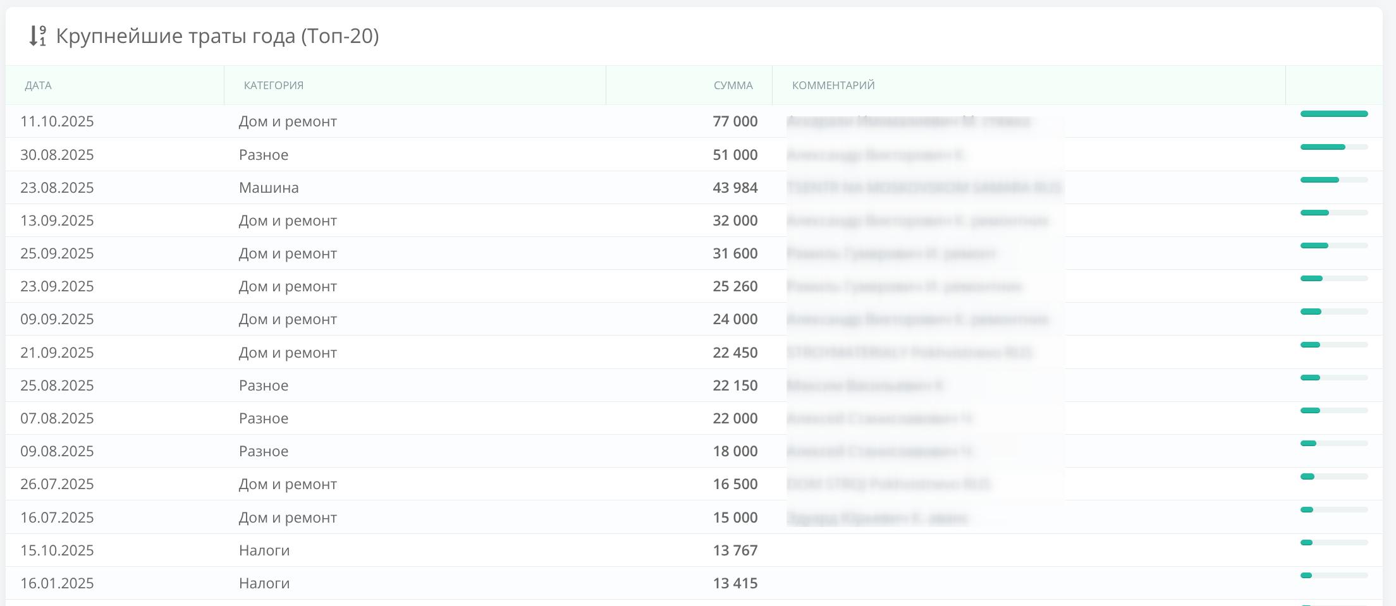The width and height of the screenshot is (1396, 606).
Task: Click the amount 32 000
Action: (735, 221)
